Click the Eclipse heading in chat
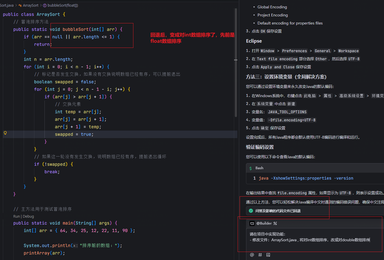This screenshot has height=260, width=384. point(254,41)
